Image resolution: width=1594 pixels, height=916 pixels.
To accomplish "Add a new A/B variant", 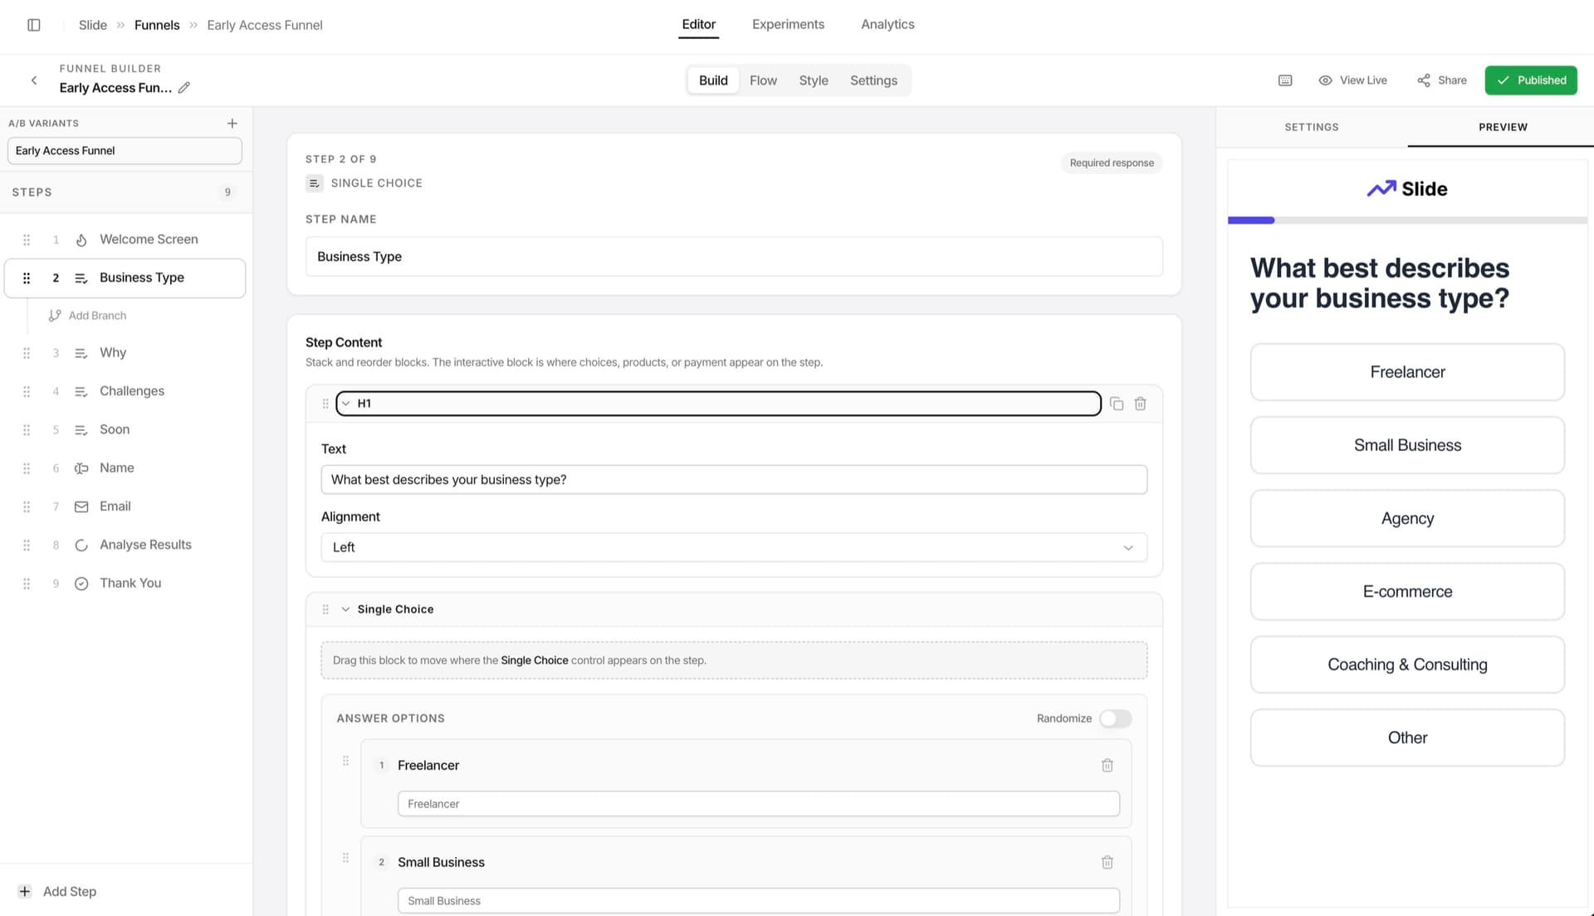I will 232,124.
